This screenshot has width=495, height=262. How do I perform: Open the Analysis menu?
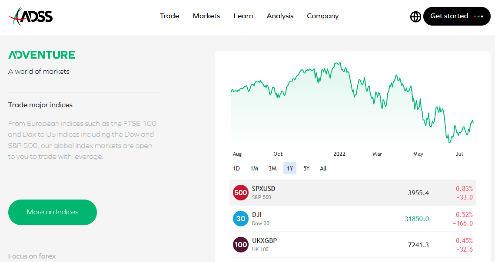click(280, 16)
